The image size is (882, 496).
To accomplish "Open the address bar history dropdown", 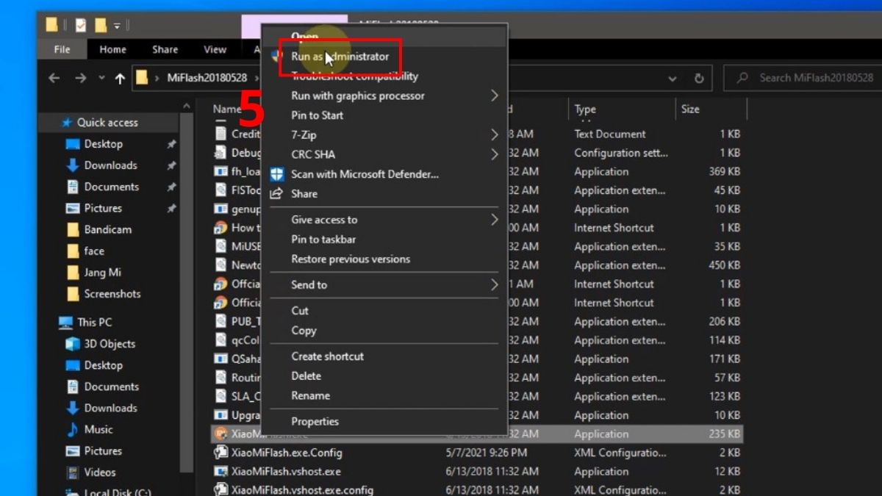I will pos(673,78).
